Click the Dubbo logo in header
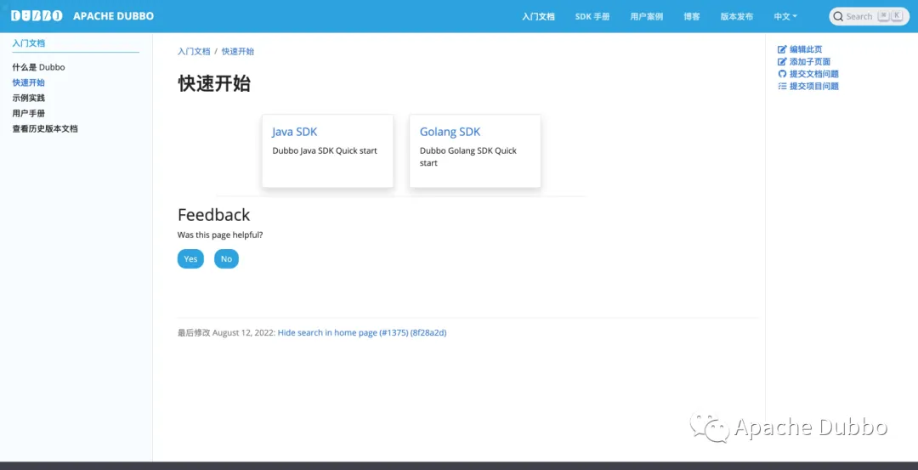Screen dimensions: 918x470 pyautogui.click(x=37, y=16)
